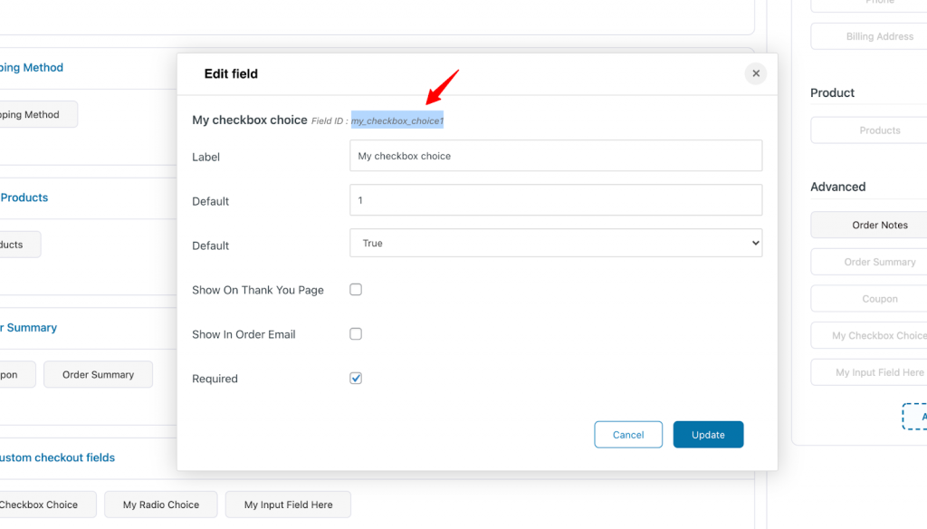Open the Custom checkout fields section heading
This screenshot has width=927, height=529.
coord(57,458)
